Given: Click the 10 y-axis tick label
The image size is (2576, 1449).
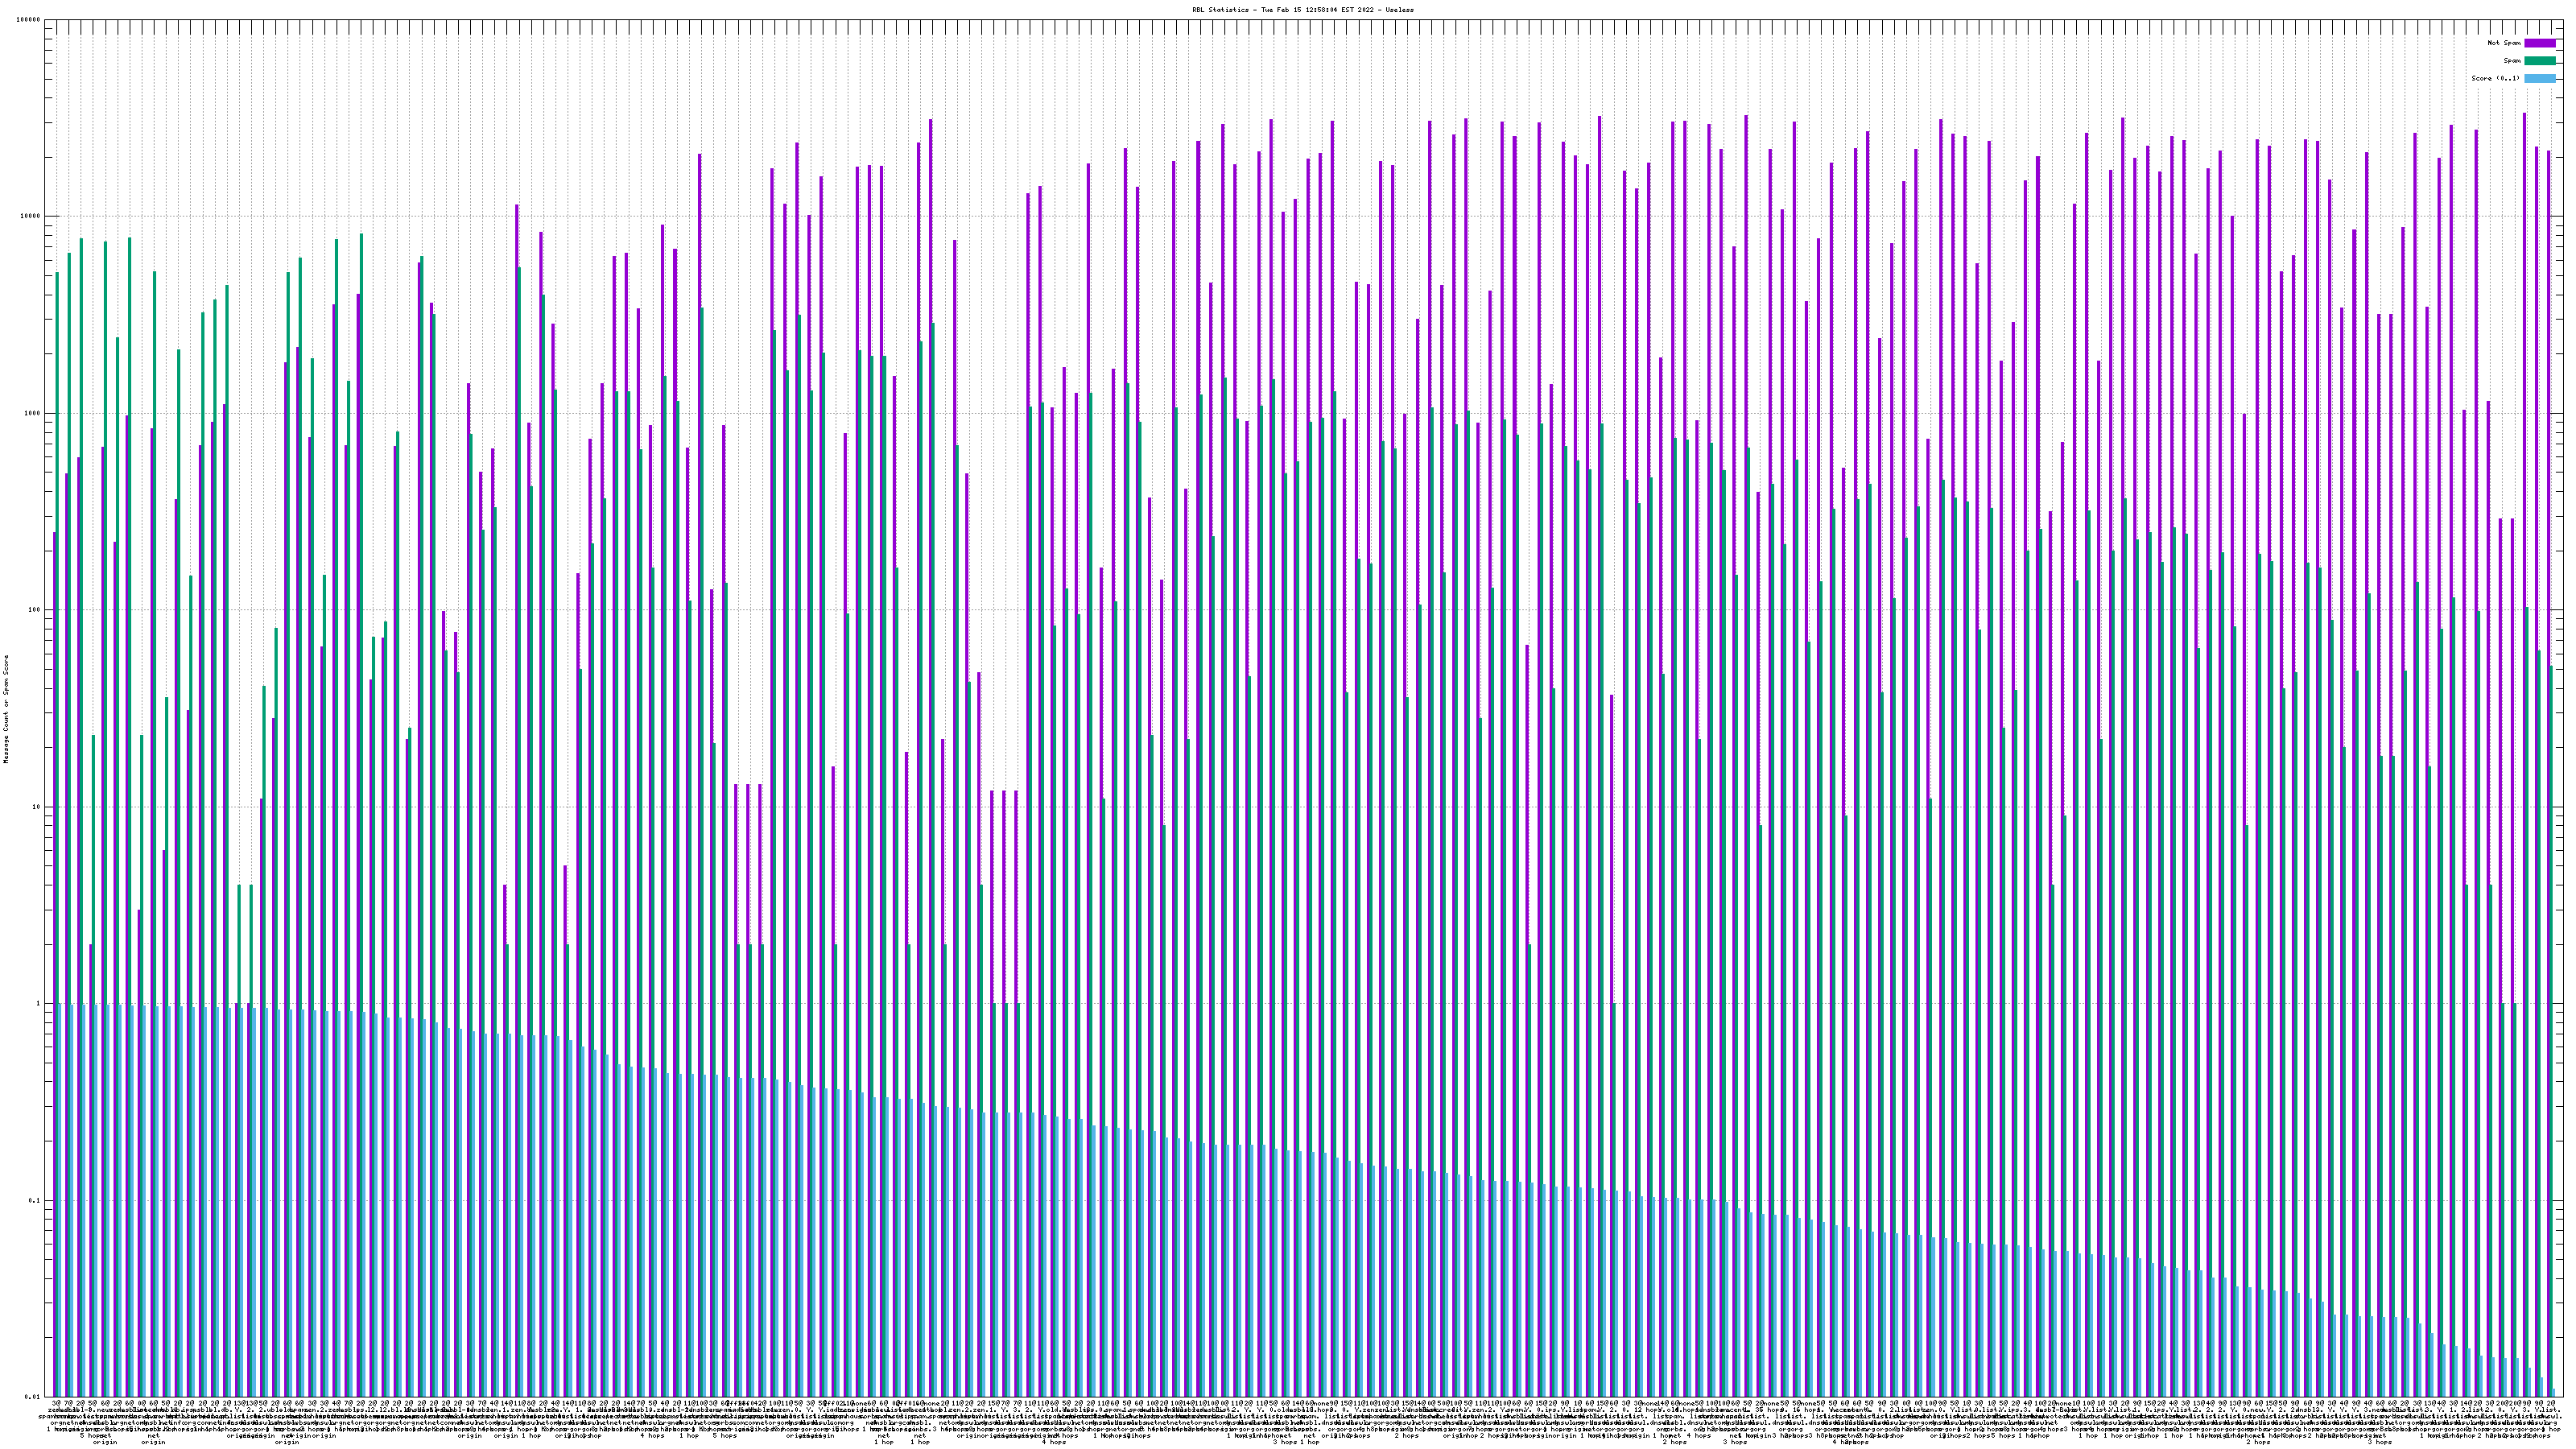Looking at the screenshot, I should click(x=37, y=807).
